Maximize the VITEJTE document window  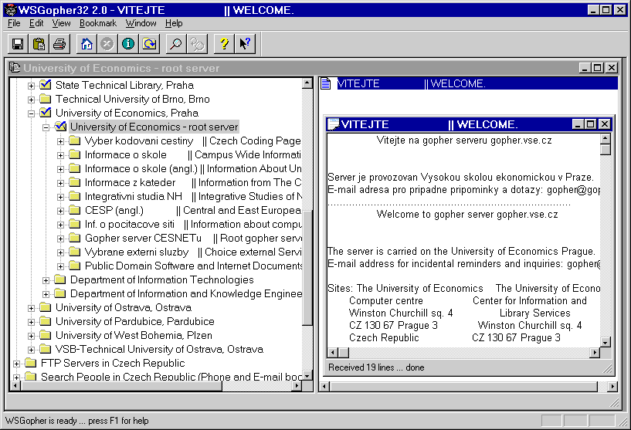pos(591,124)
